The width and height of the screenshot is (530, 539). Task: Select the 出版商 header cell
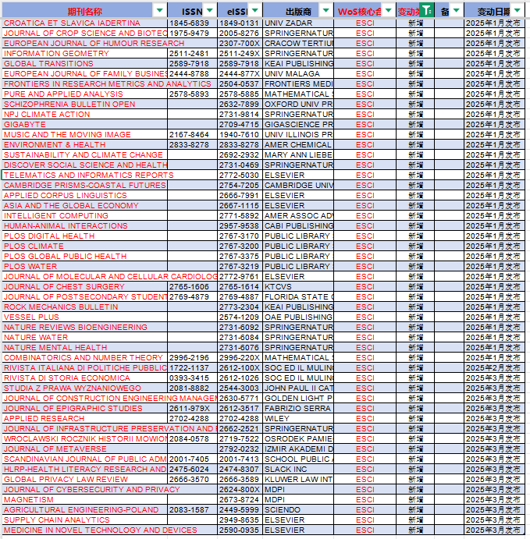[298, 10]
